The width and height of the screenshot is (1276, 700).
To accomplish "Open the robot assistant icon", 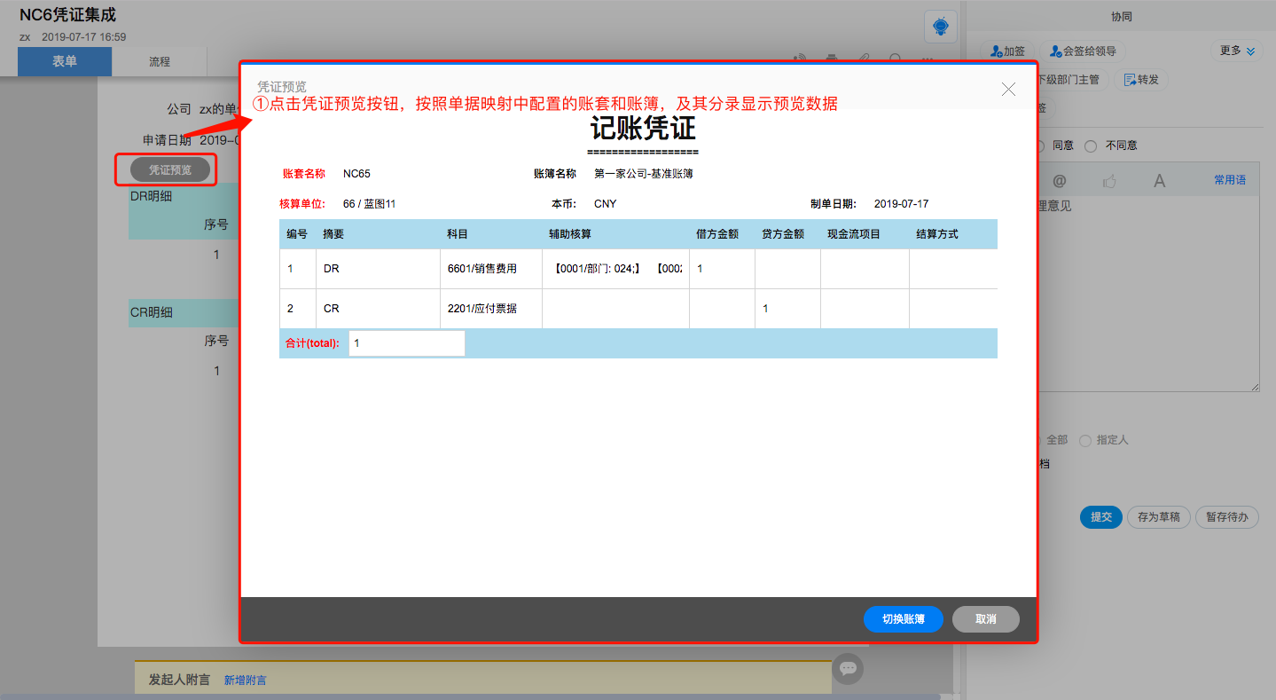I will [941, 27].
